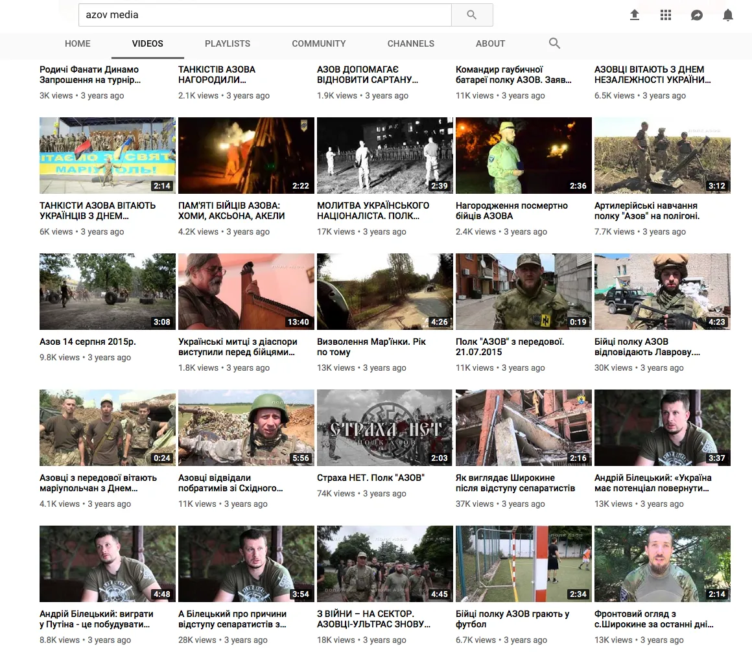Open 'Андрій Білецький: виграти у Путіна' title
Image resolution: width=752 pixels, height=652 pixels.
(97, 620)
